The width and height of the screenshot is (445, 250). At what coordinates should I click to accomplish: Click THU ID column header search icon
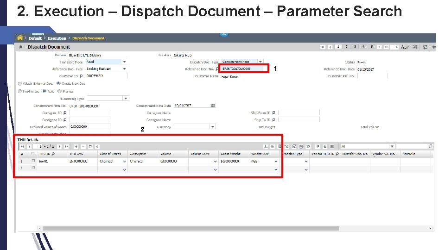[x=53, y=154]
